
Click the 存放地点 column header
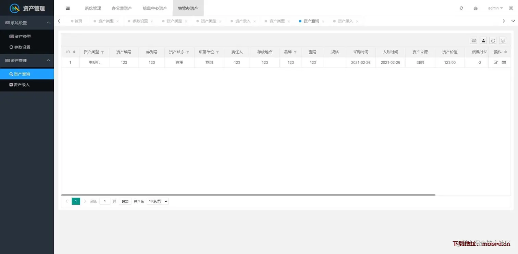pyautogui.click(x=265, y=52)
